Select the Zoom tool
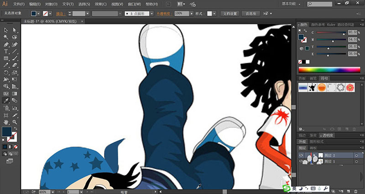365x194 pixels. [x=15, y=122]
